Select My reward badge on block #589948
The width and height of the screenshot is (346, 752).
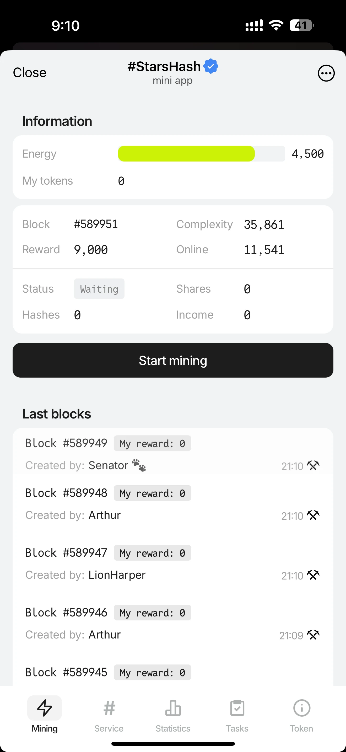click(x=153, y=493)
